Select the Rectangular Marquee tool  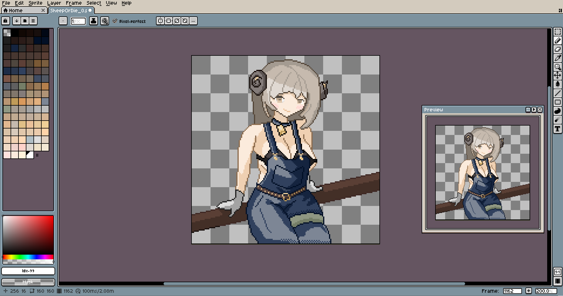click(x=557, y=32)
